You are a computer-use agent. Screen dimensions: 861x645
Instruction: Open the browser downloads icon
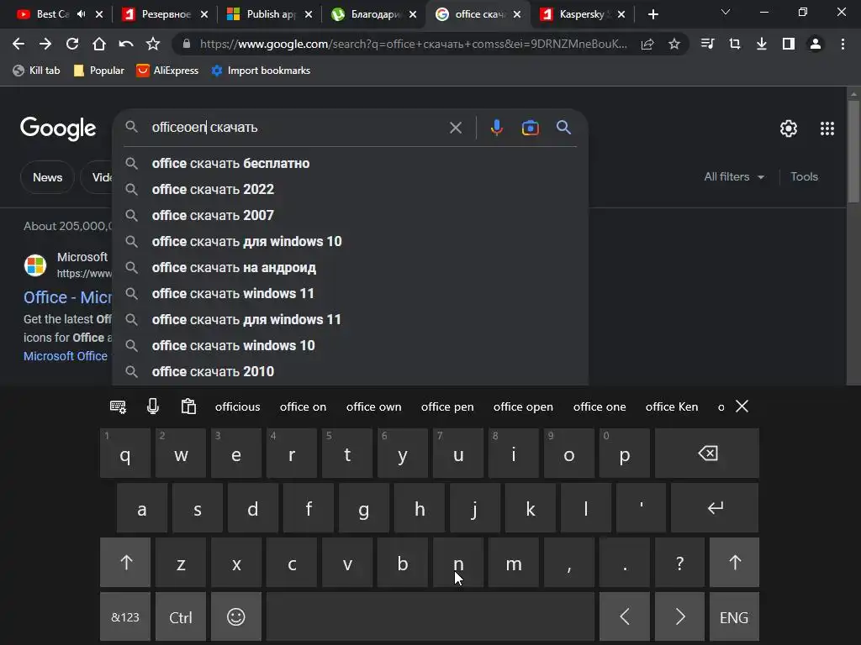tap(762, 44)
